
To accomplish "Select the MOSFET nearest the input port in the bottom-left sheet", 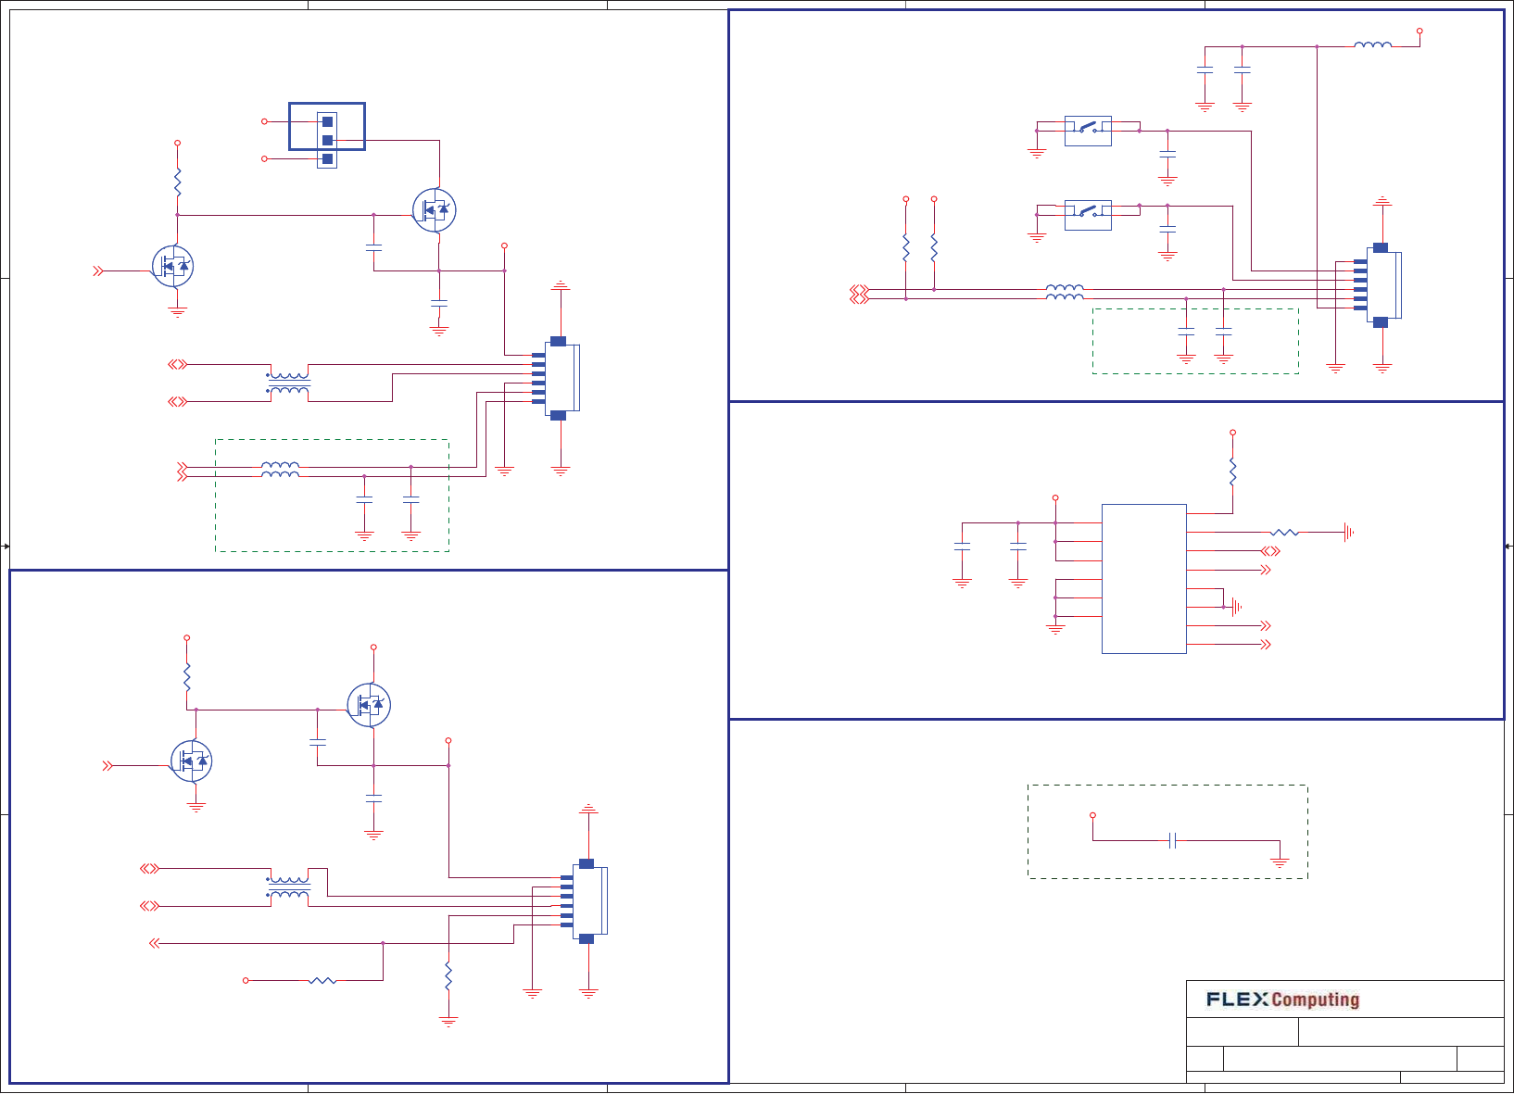I will pos(192,761).
